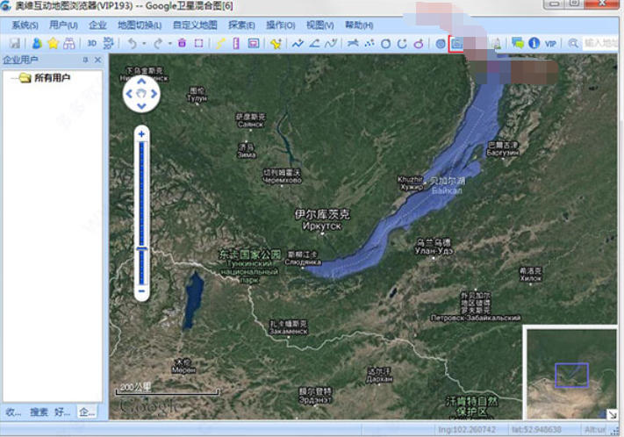Click the green chat messages icon
The image size is (624, 437).
click(x=517, y=43)
